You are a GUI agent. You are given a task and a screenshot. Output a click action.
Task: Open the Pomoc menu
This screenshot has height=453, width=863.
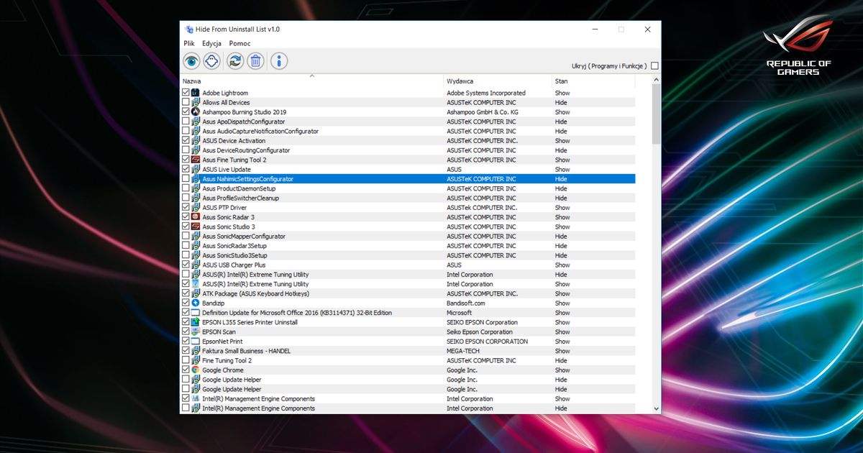point(239,43)
